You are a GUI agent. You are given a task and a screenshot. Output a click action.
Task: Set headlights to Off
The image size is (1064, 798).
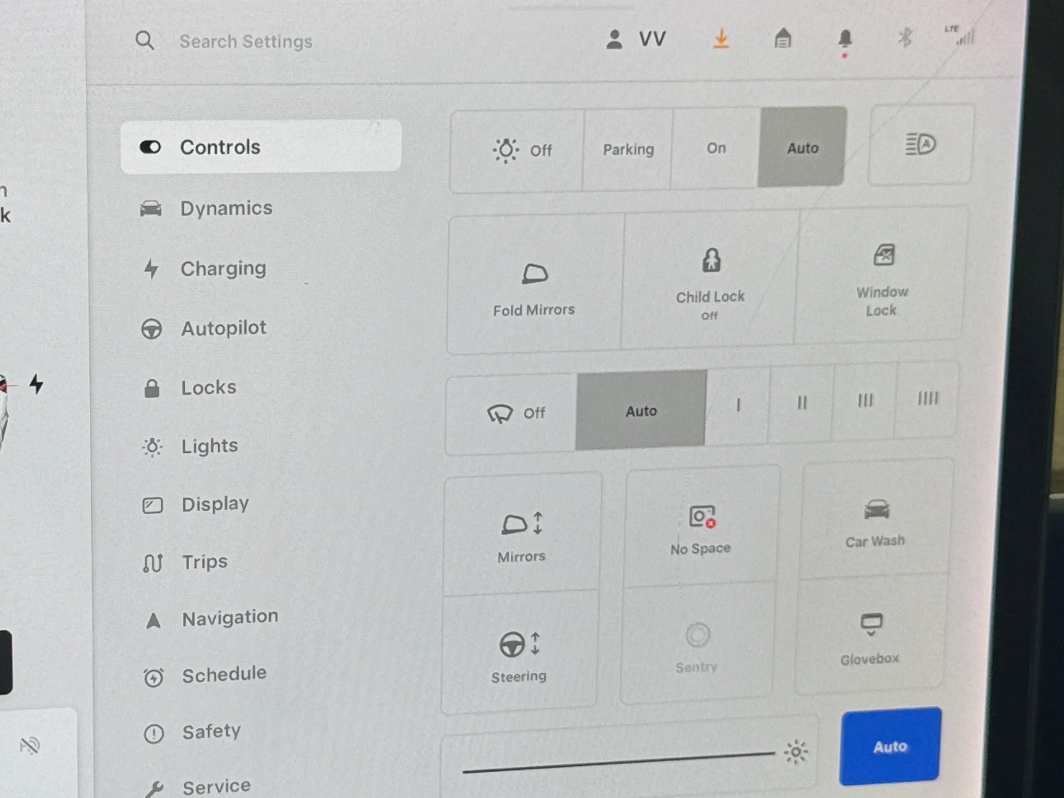[x=517, y=151]
